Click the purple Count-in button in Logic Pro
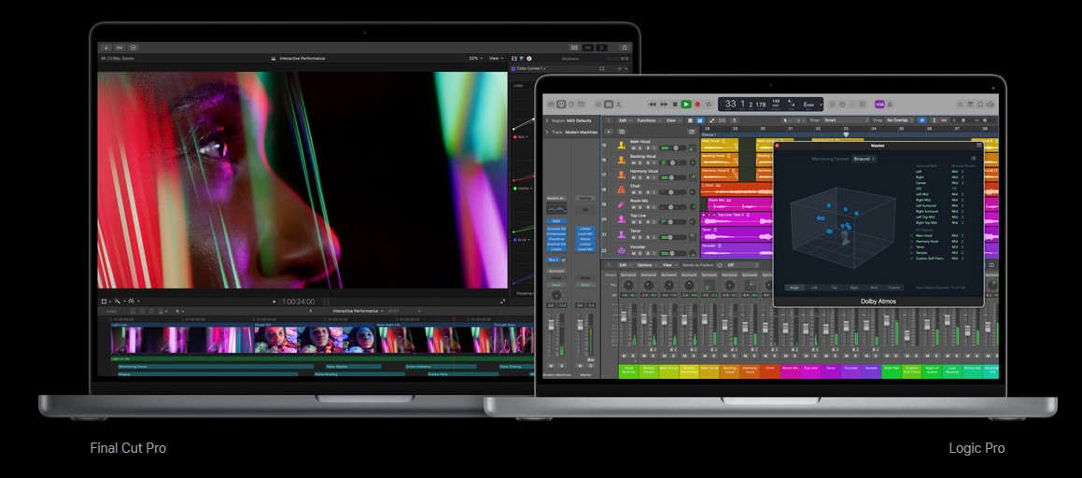Viewport: 1082px width, 478px height. (x=879, y=105)
